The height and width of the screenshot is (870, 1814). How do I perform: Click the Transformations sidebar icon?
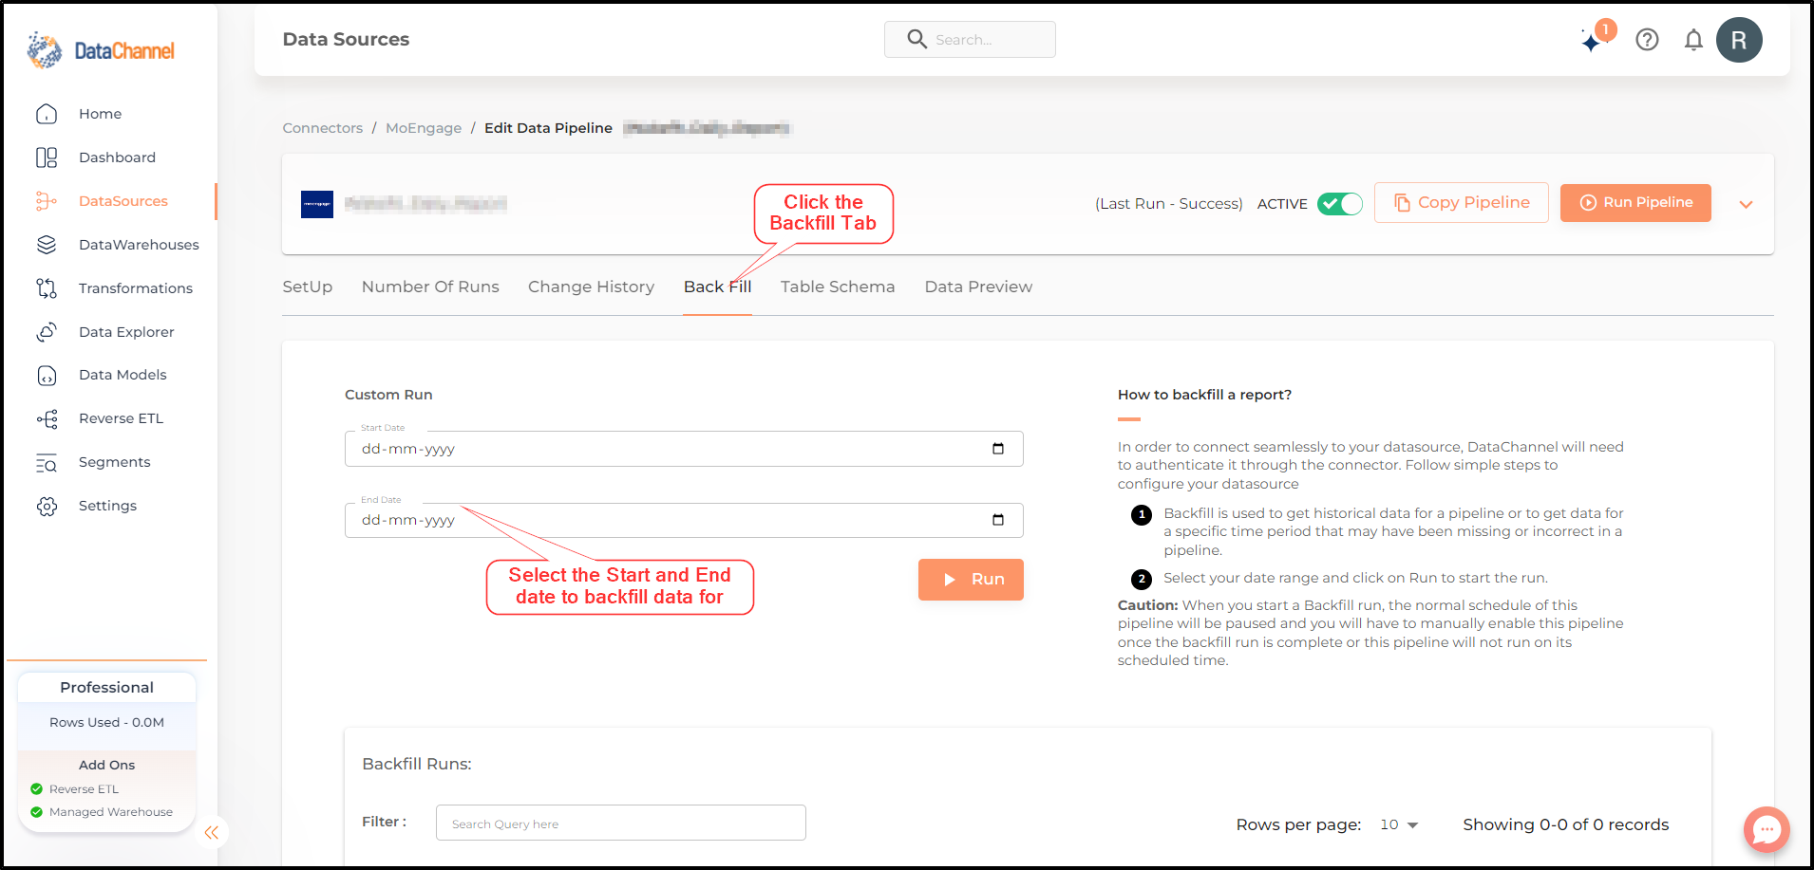(47, 288)
